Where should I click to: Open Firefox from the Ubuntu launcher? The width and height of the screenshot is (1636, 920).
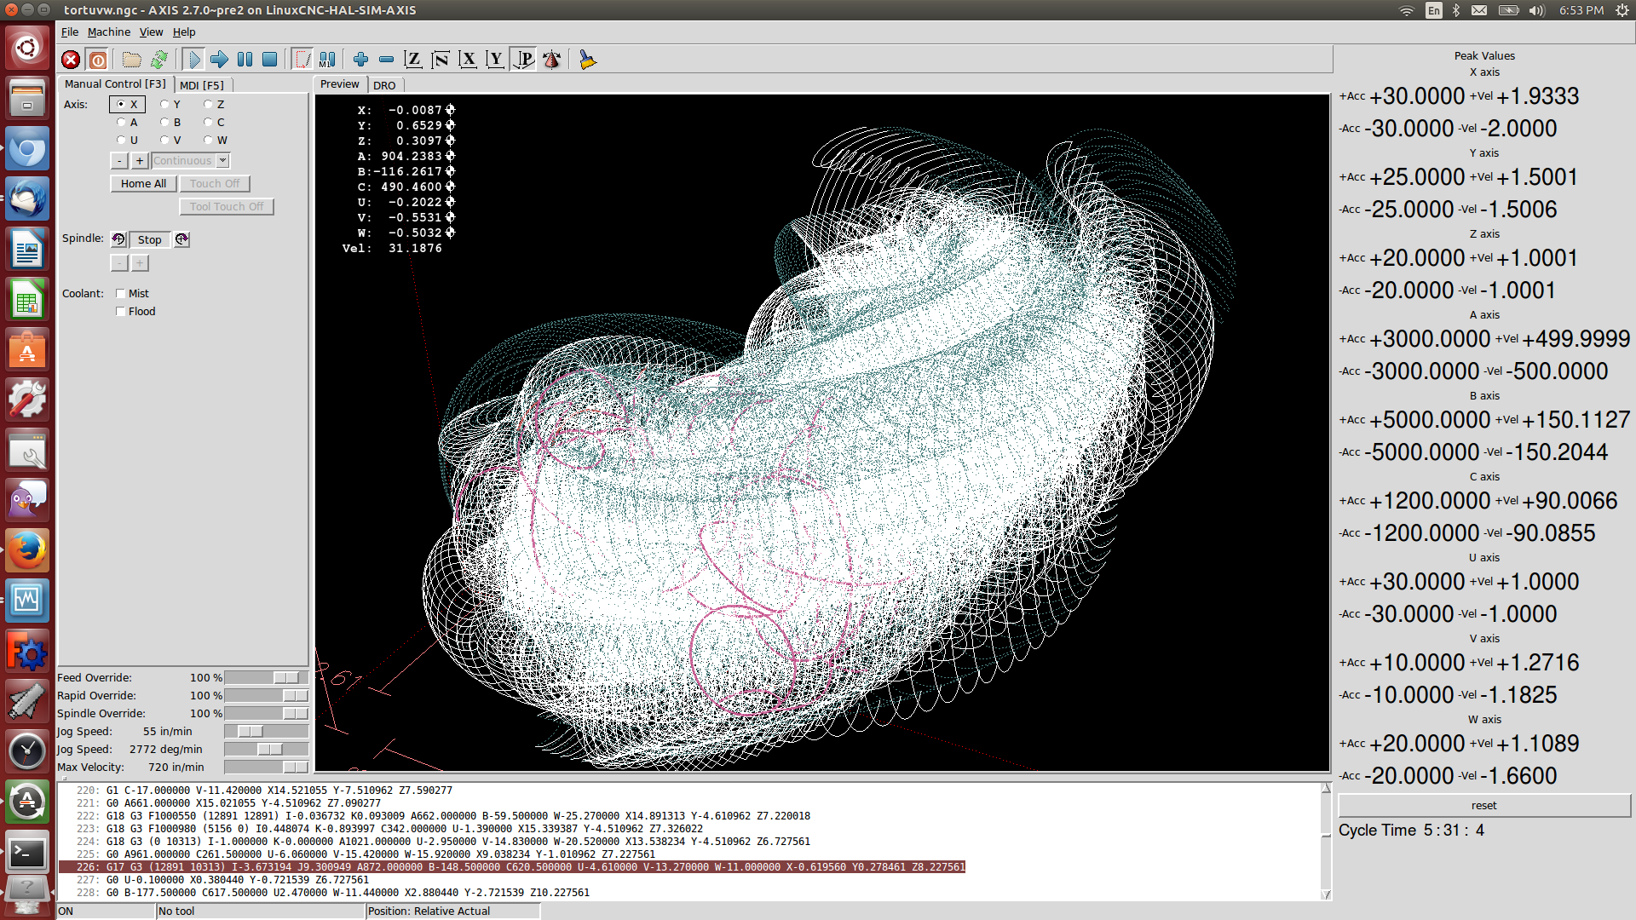27,550
